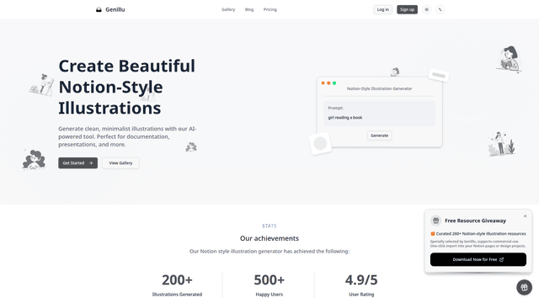Viewport: 539px width, 303px height.
Task: Open the Gallery nav link
Action: coord(228,9)
